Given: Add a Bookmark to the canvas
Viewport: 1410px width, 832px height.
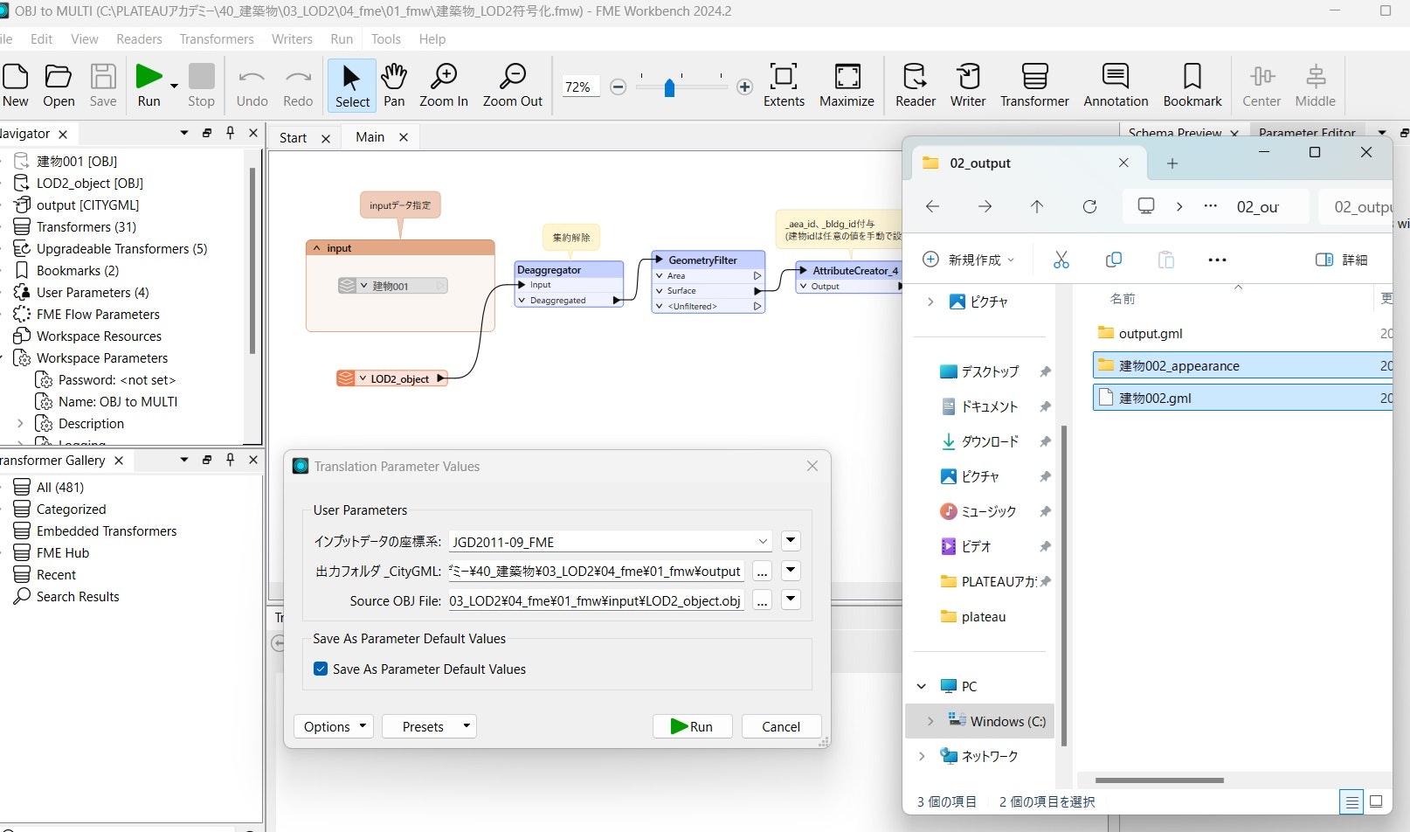Looking at the screenshot, I should [x=1192, y=86].
